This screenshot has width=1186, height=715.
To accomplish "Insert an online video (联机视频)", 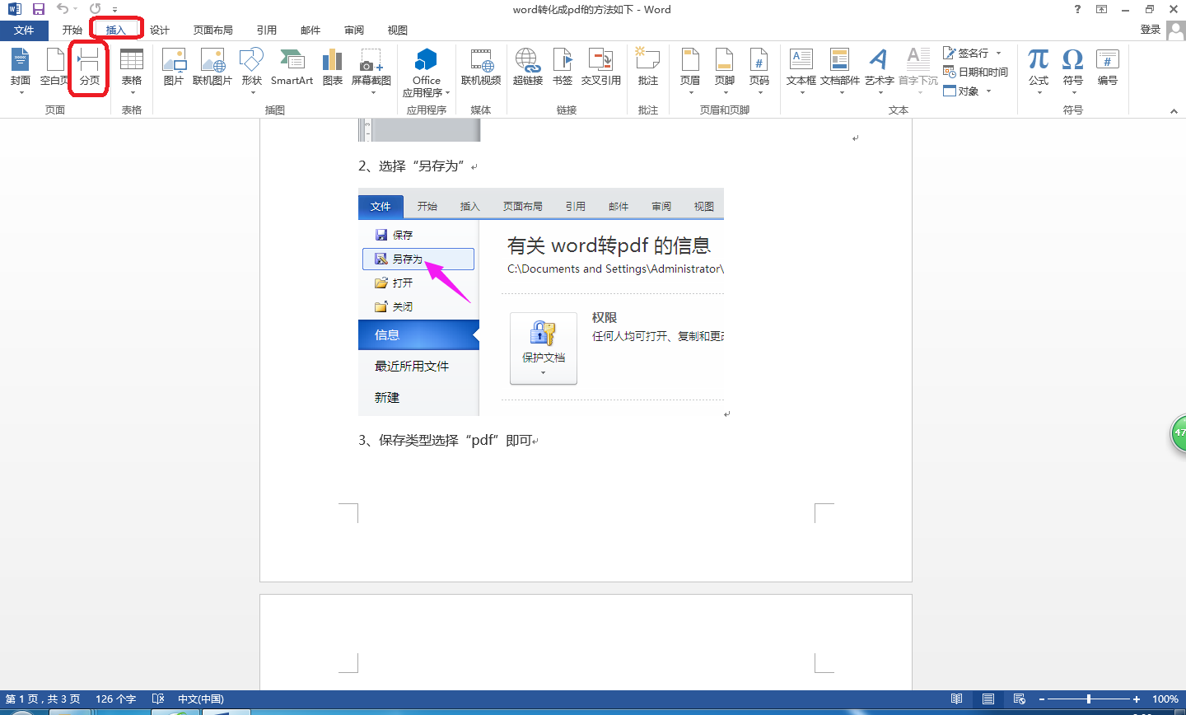I will pyautogui.click(x=481, y=67).
